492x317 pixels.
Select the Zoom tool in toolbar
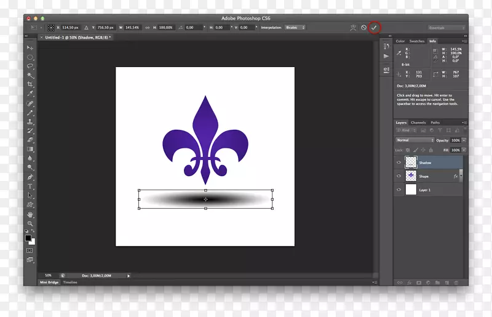click(x=30, y=224)
